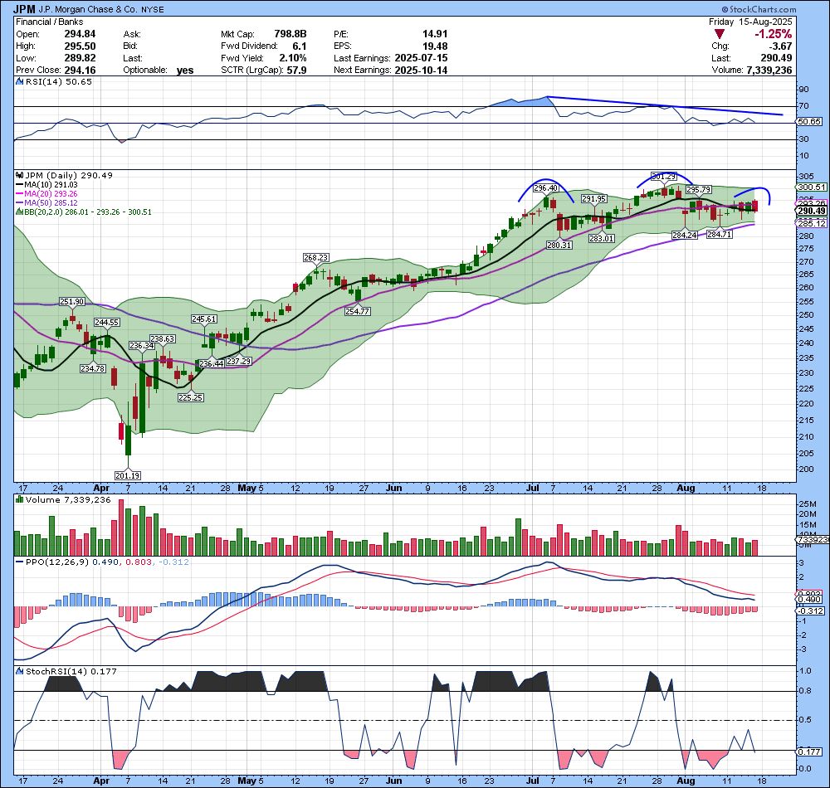The image size is (830, 788).
Task: Click the Friday 15-Aug-2025 date label
Action: [x=750, y=22]
